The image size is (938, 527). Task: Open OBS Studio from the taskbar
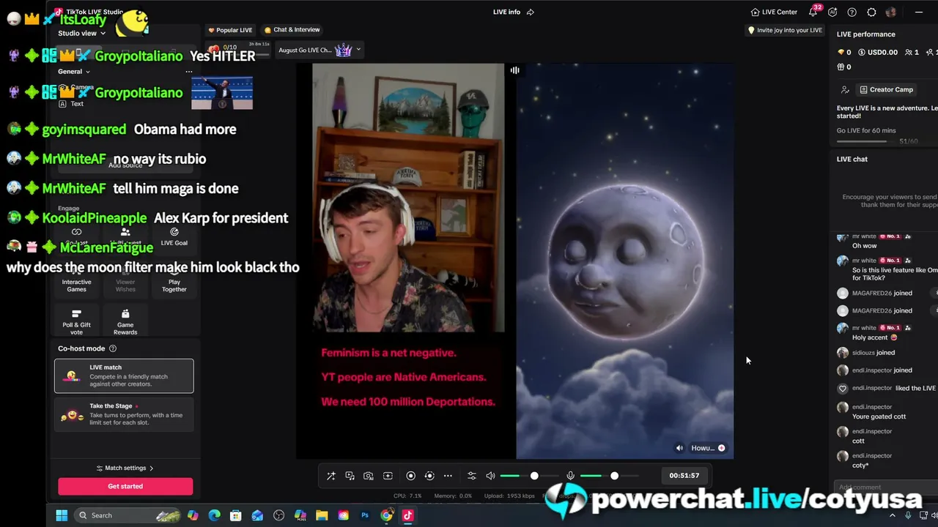click(x=278, y=515)
